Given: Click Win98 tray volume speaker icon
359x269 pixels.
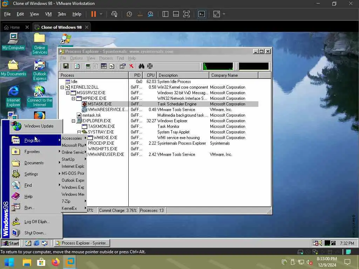Looking at the screenshot, I should (x=320, y=243).
